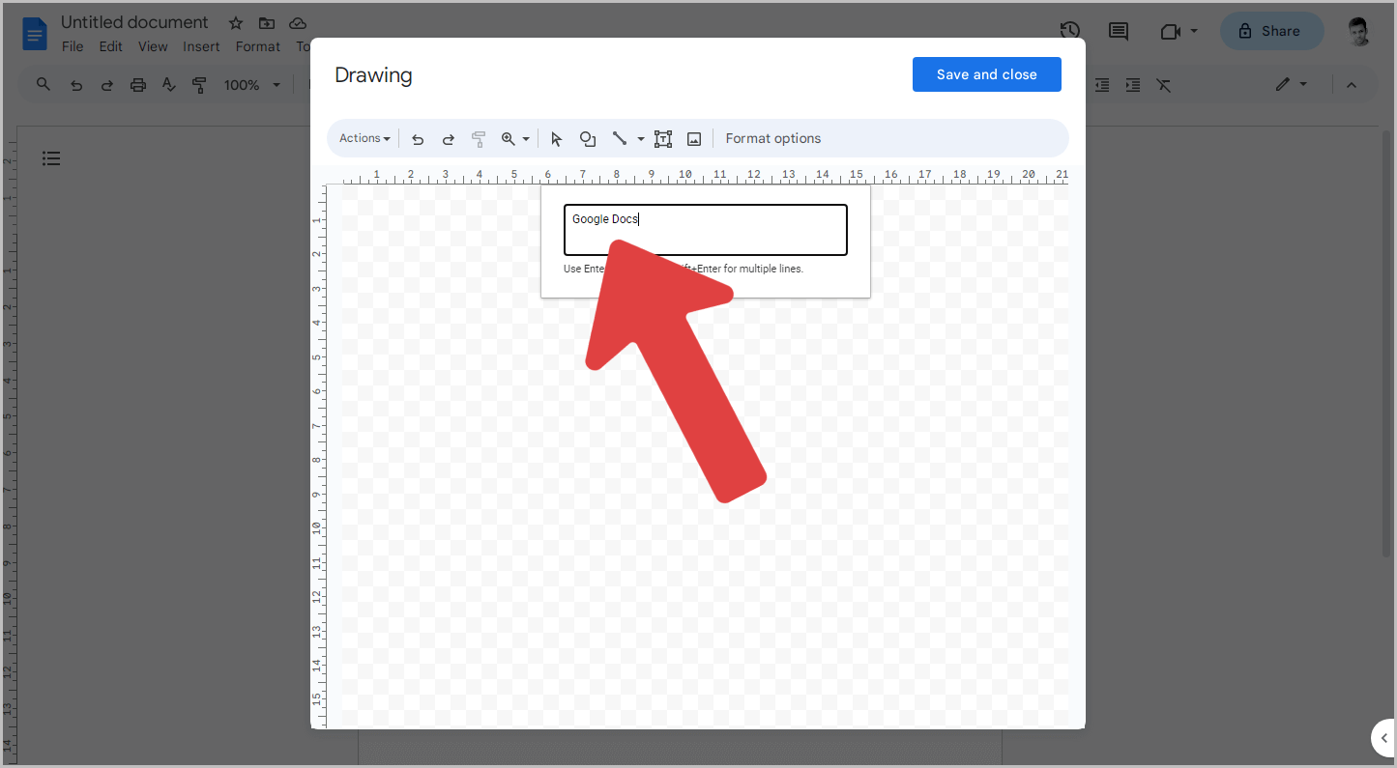Open the Insert menu
Viewport: 1397px width, 768px height.
pyautogui.click(x=201, y=46)
